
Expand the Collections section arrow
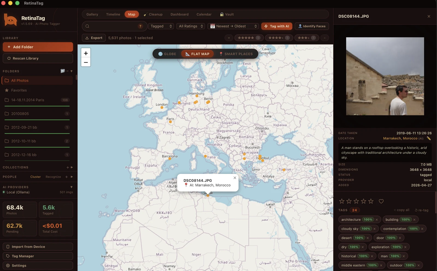pyautogui.click(x=72, y=167)
